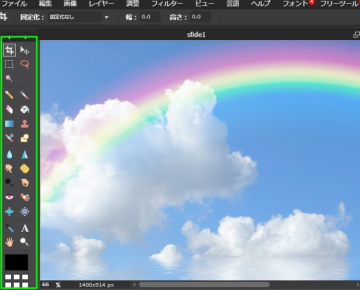The width and height of the screenshot is (360, 290).
Task: Choose the Lasso selection tool
Action: [x=25, y=64]
